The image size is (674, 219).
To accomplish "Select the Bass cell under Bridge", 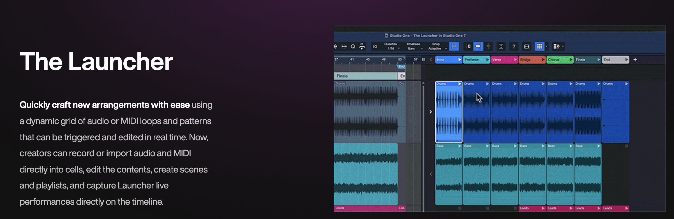I will pos(532,174).
